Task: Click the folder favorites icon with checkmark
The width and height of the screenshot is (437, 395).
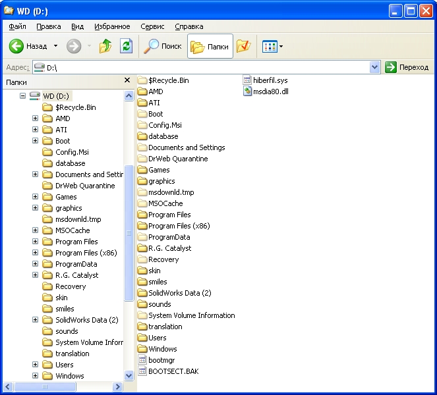Action: point(243,46)
